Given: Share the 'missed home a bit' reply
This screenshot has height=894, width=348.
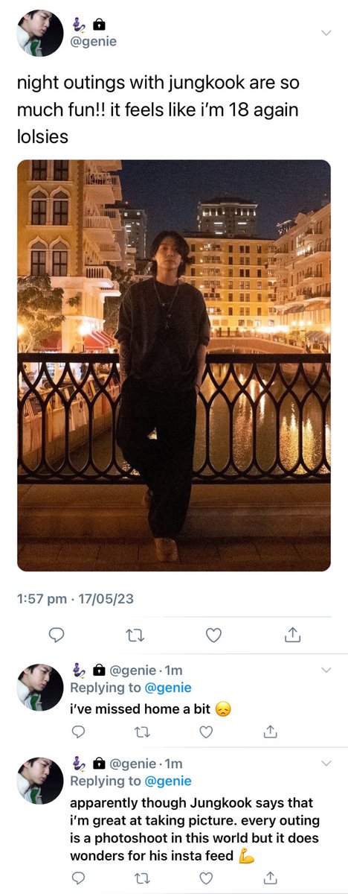Looking at the screenshot, I should [271, 732].
